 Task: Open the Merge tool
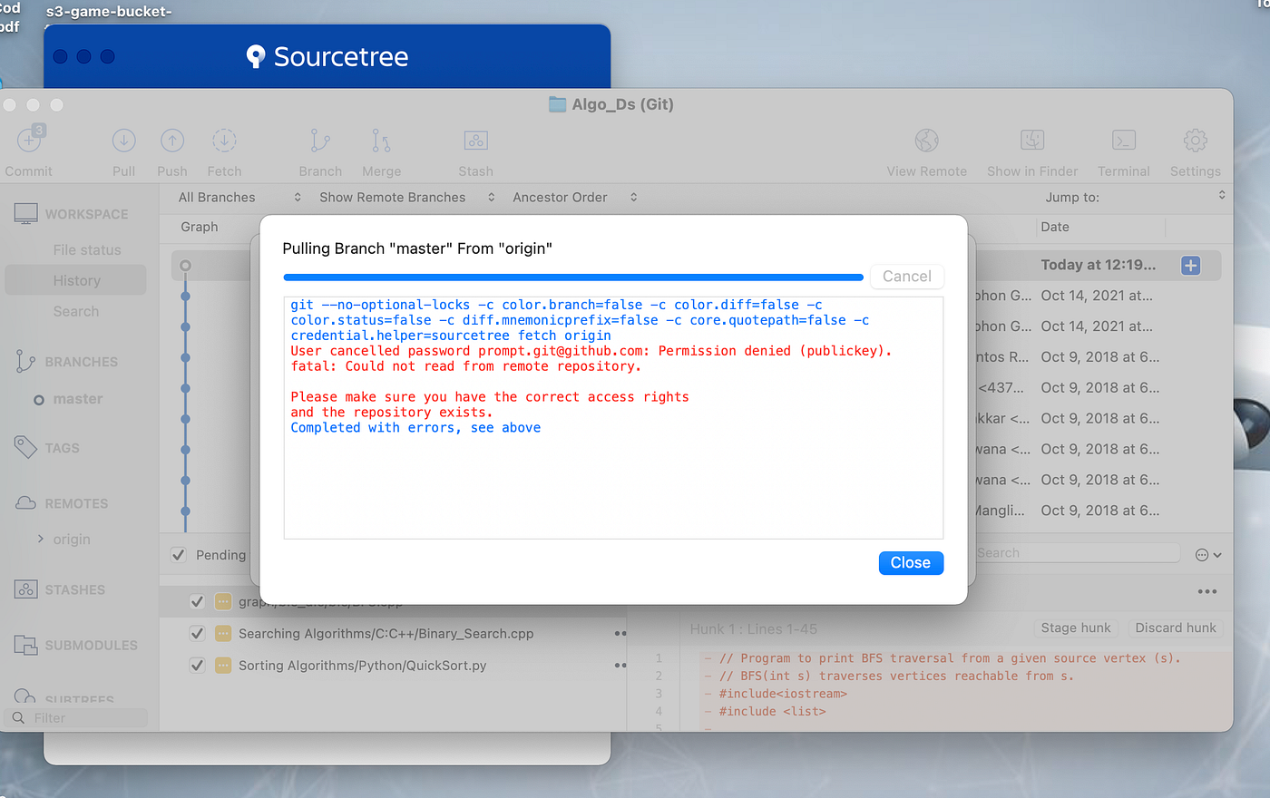(380, 145)
